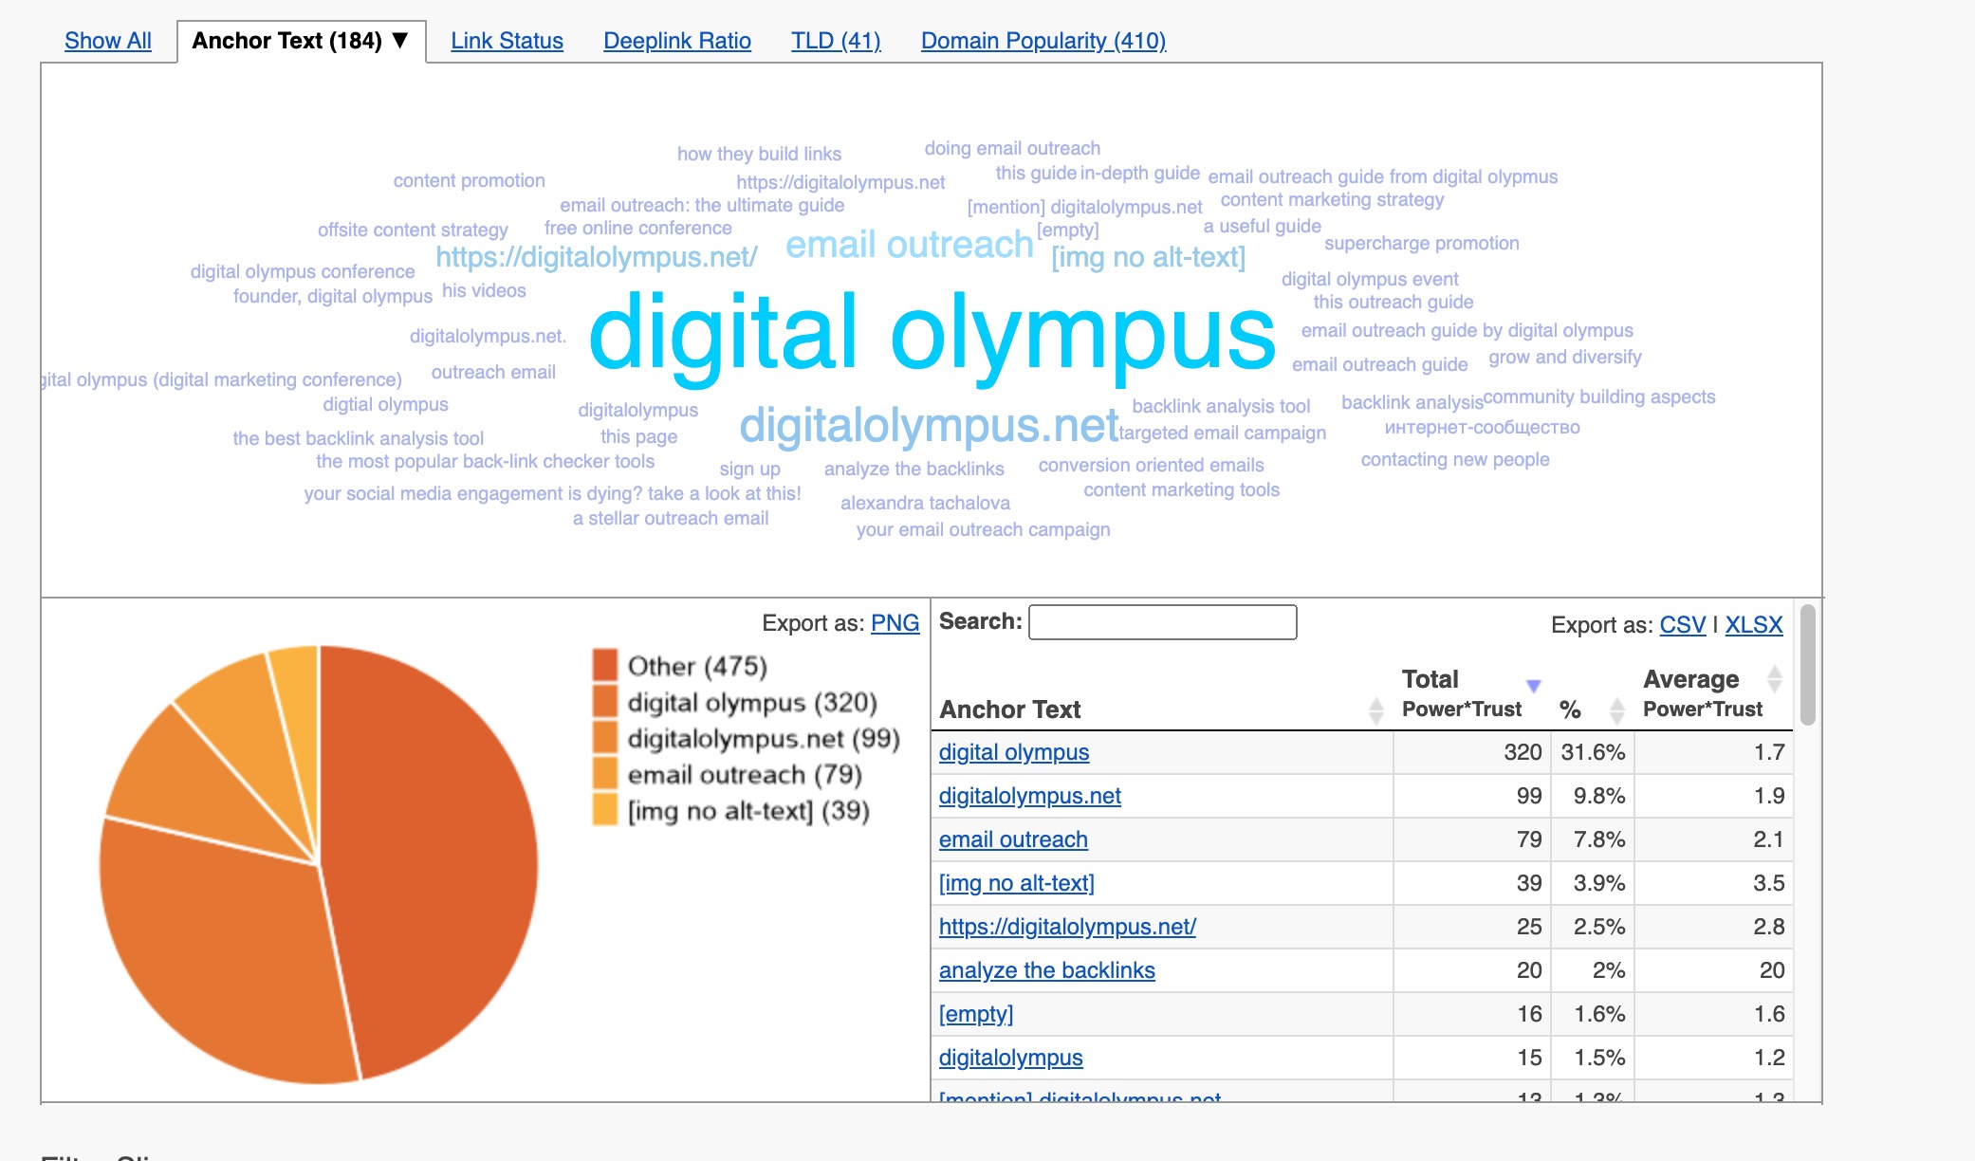This screenshot has width=1975, height=1161.
Task: Click 'интернет-сообщество' cloud word
Action: point(1482,427)
